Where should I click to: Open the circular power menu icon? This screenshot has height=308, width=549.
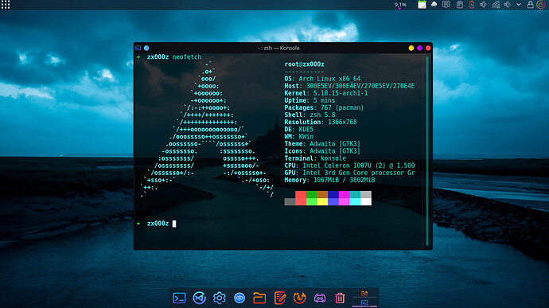pyautogui.click(x=541, y=5)
